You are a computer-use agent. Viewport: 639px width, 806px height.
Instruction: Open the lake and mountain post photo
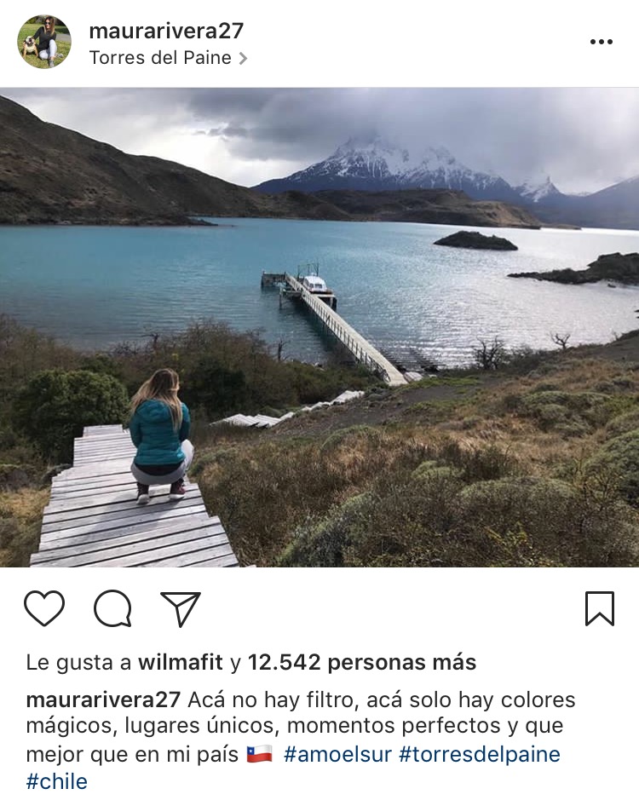(x=319, y=327)
